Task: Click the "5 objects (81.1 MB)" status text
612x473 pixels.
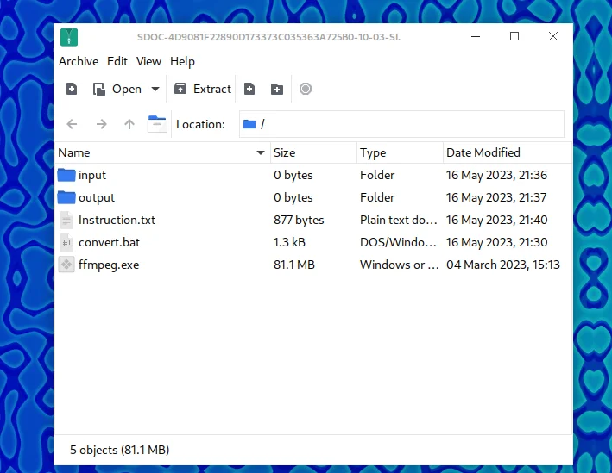Action: 119,450
